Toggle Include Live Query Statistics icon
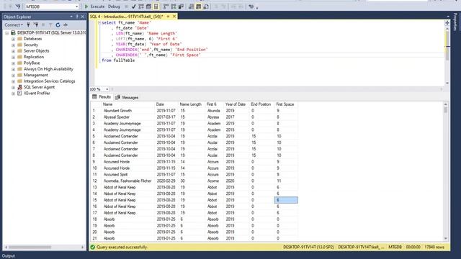The image size is (461, 259). pos(174,6)
